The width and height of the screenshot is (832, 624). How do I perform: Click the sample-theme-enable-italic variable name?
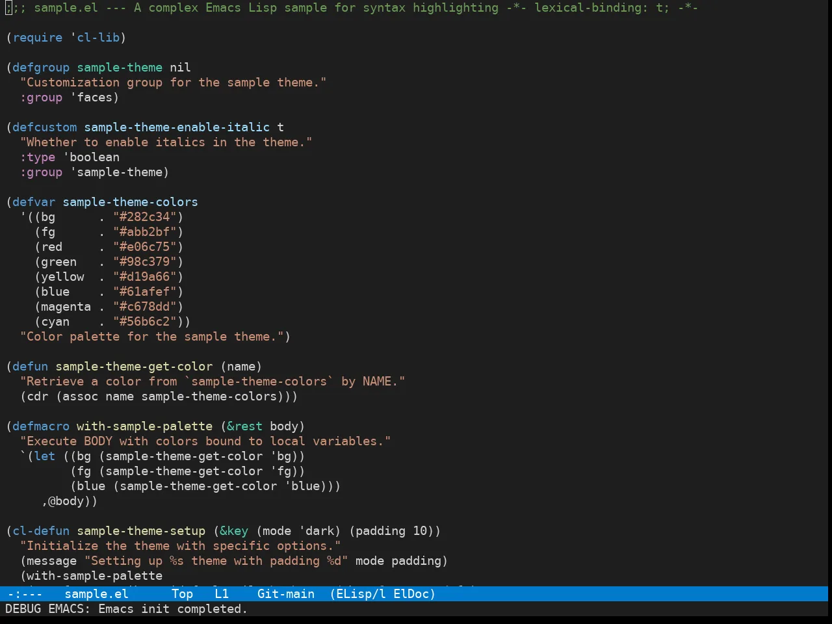(x=177, y=127)
